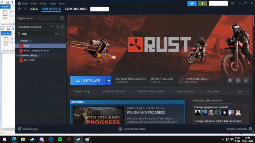This screenshot has width=255, height=143.
Task: Open Conteúdo adicional link
Action: pos(114,91)
